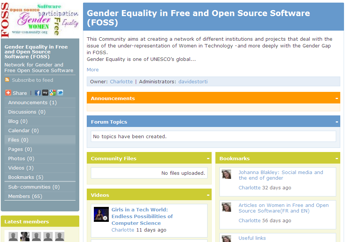Collapse the Announcements section
347x242 pixels.
click(337, 98)
